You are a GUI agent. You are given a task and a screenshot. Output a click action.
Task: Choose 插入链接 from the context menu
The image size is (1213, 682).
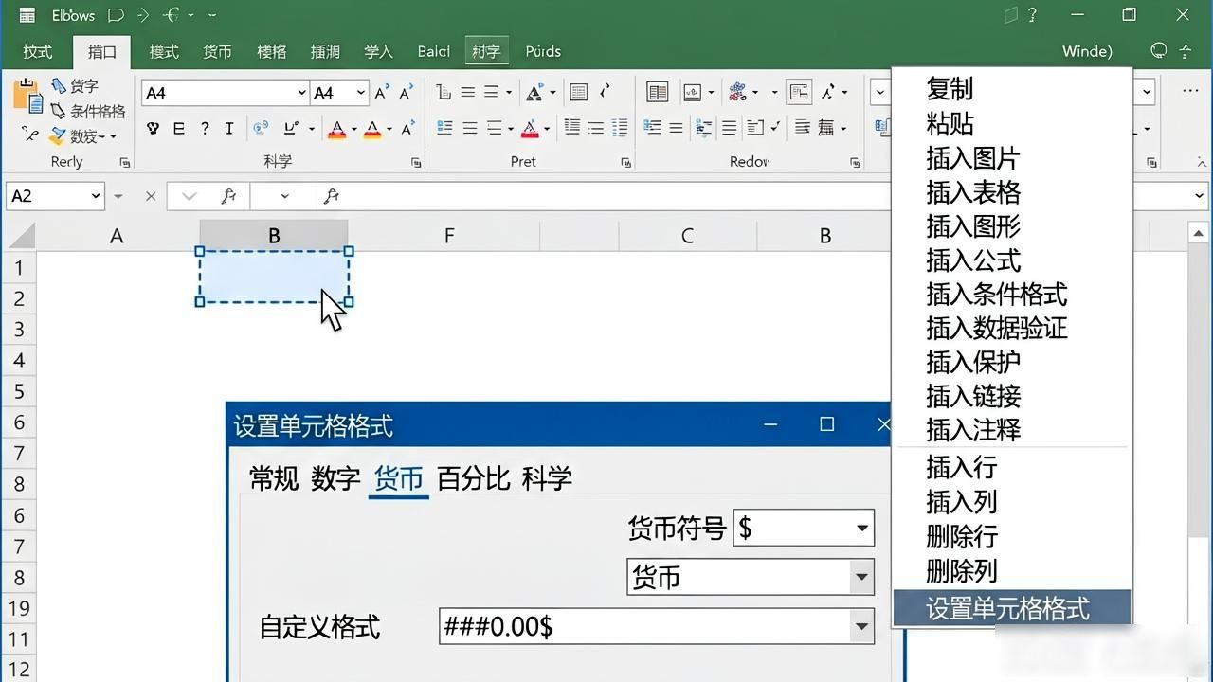[1011, 396]
